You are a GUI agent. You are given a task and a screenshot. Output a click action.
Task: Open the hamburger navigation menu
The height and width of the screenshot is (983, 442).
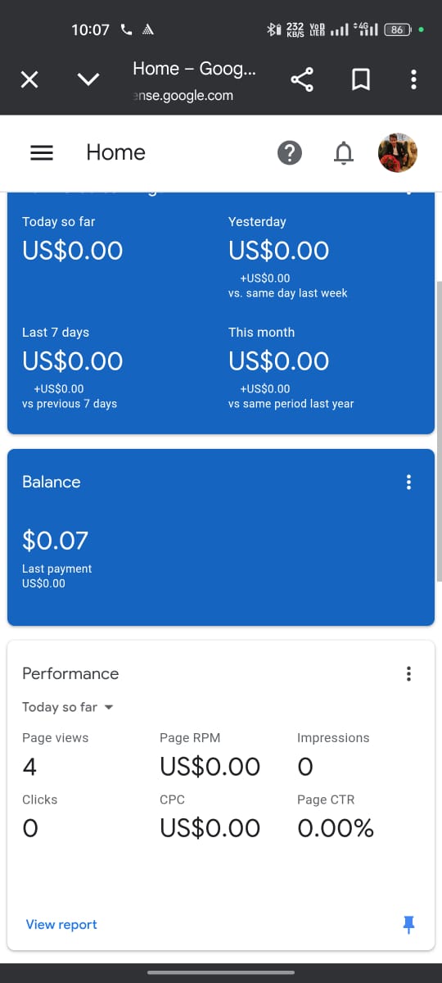(42, 153)
